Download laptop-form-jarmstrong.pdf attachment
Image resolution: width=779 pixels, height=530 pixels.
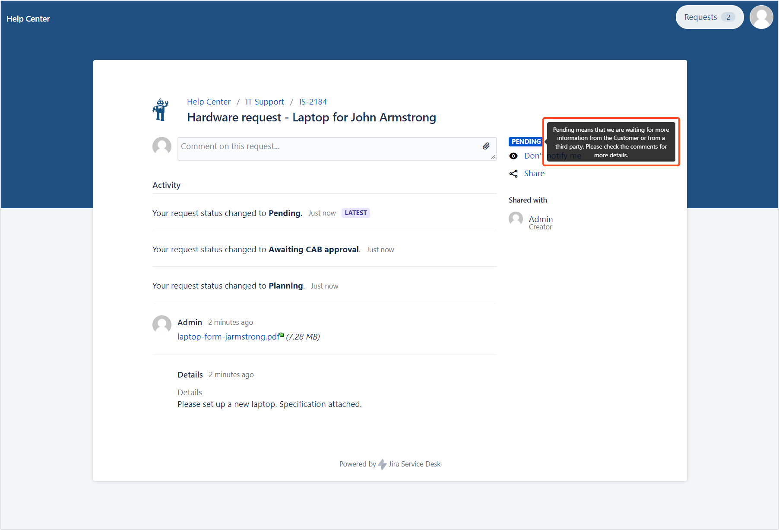(x=228, y=336)
